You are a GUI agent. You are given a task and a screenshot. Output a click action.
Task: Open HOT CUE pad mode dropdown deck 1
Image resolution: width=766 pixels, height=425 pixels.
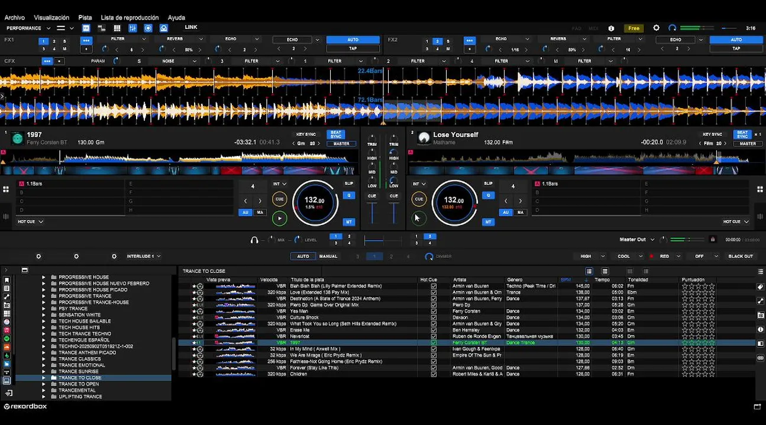(30, 221)
